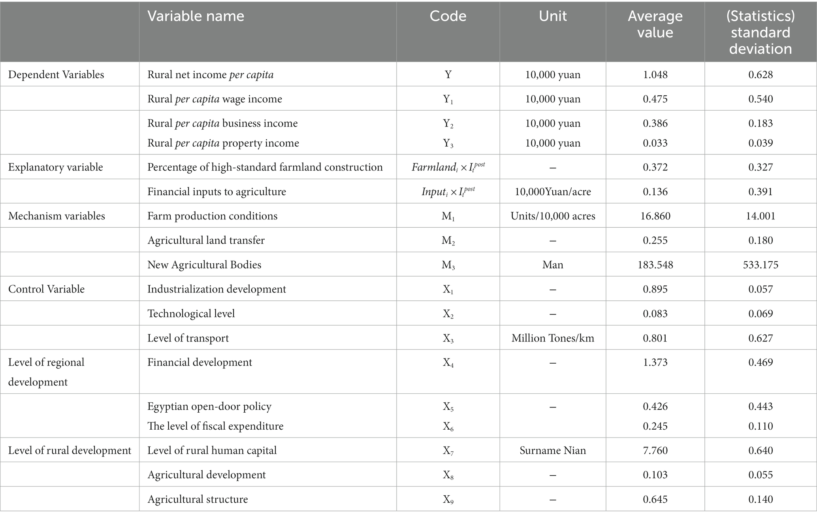The height and width of the screenshot is (517, 817).
Task: Click the "Variable name" column header
Action: coord(196,16)
